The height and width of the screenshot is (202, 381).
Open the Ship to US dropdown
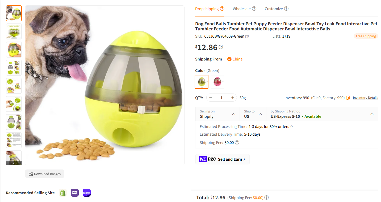[260, 114]
